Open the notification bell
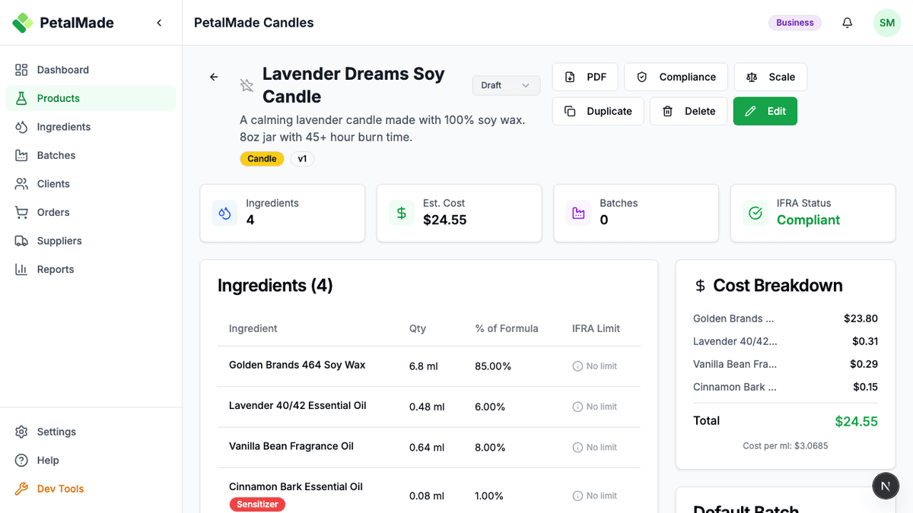The width and height of the screenshot is (913, 513). coord(847,23)
